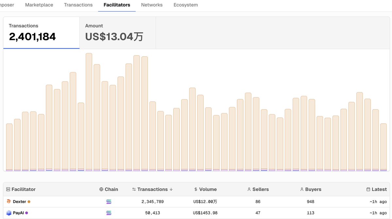Click the Buyers column header
Image resolution: width=392 pixels, height=219 pixels.
coord(311,189)
